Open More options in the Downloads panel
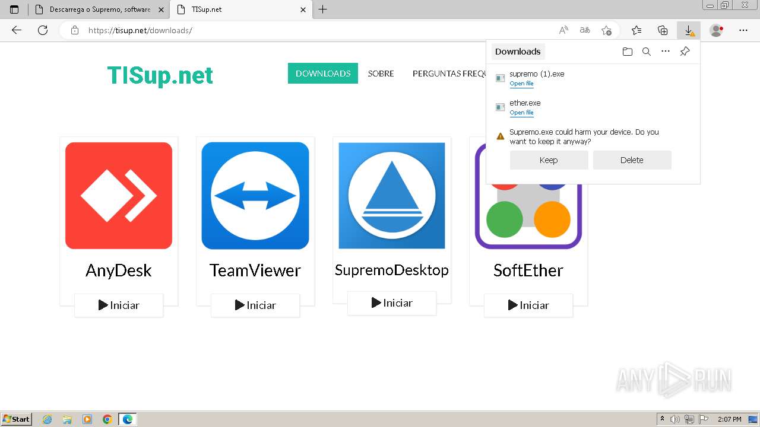 tap(666, 52)
